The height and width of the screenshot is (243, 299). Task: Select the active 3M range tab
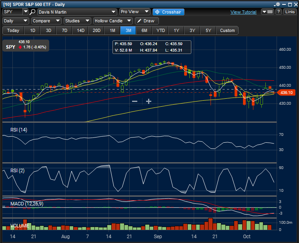click(x=128, y=30)
